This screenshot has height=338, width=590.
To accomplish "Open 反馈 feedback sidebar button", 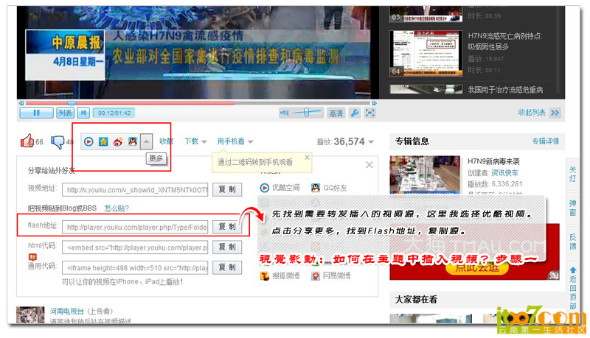I will (x=572, y=242).
